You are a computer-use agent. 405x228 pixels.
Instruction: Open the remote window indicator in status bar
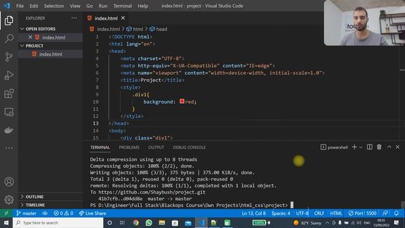[6, 213]
